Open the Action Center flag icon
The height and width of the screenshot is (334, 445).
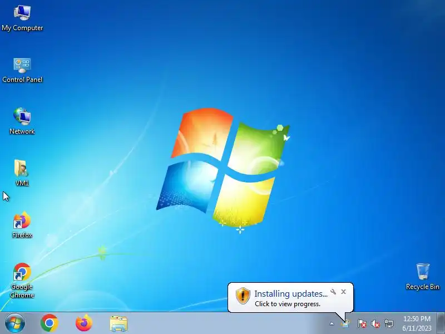[362, 323]
